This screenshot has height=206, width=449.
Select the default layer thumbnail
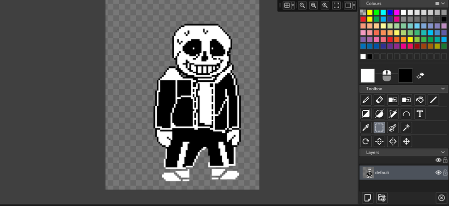368,173
